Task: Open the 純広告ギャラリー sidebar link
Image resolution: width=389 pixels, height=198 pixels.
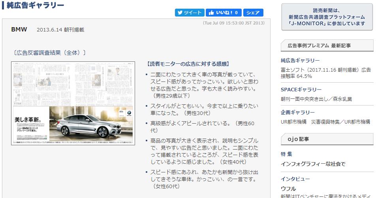Action: pos(300,60)
